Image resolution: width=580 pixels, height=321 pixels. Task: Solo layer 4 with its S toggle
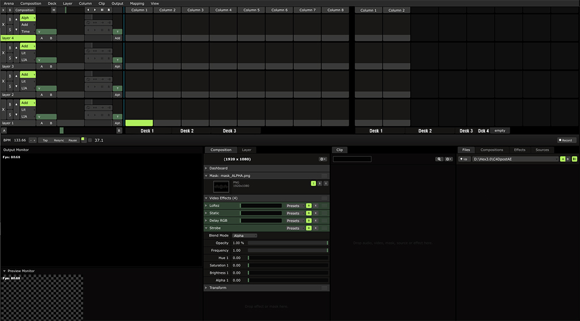click(10, 29)
